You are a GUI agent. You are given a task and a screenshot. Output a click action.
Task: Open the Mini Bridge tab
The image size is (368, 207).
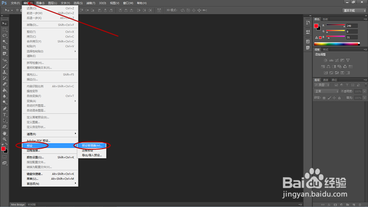coord(17,204)
